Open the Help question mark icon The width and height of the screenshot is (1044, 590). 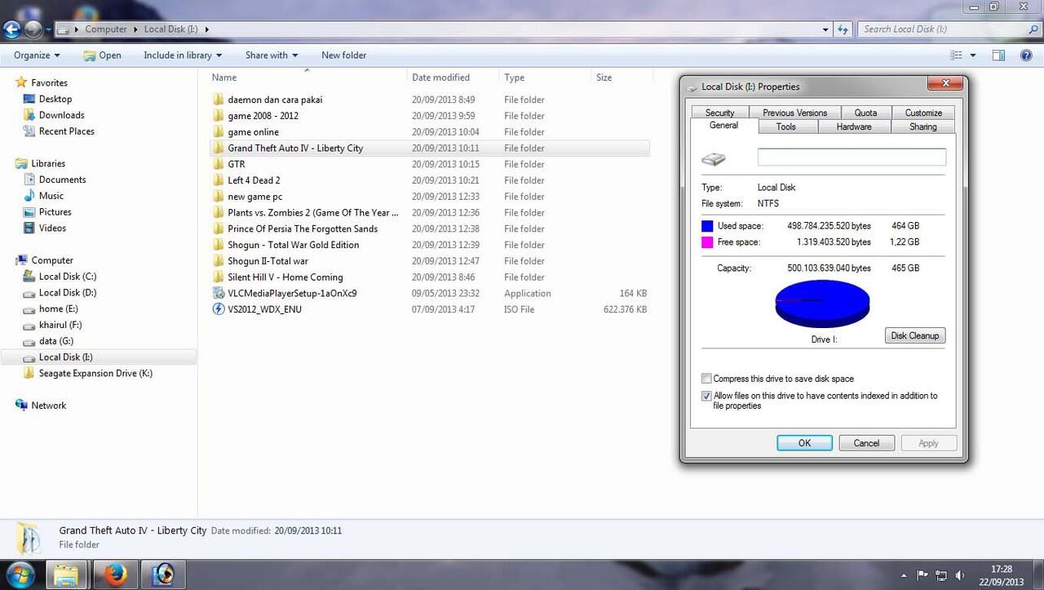click(x=1027, y=55)
